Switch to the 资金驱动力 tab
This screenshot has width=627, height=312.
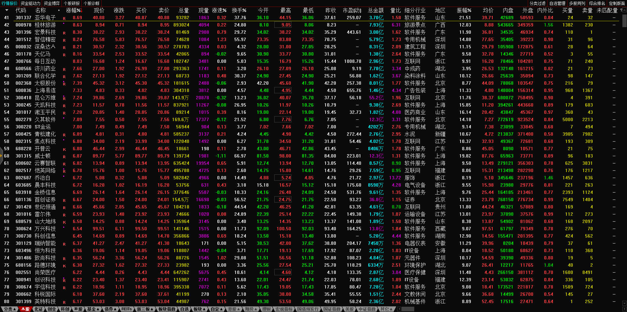click(30, 3)
